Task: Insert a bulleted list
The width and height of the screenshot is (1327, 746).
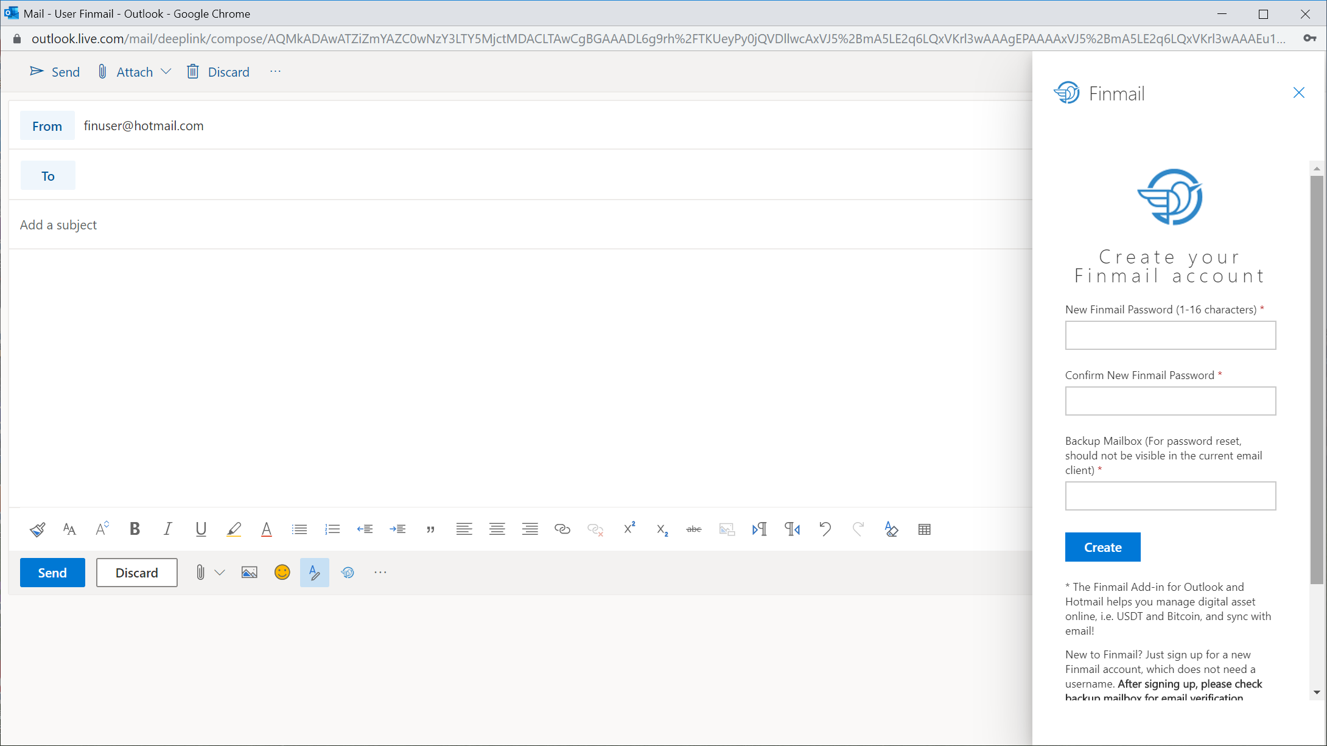Action: point(299,529)
